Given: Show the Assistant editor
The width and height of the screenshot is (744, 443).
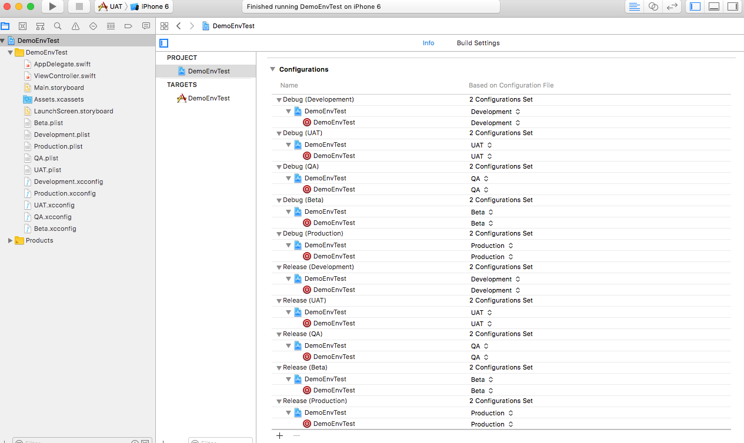Looking at the screenshot, I should tap(653, 6).
